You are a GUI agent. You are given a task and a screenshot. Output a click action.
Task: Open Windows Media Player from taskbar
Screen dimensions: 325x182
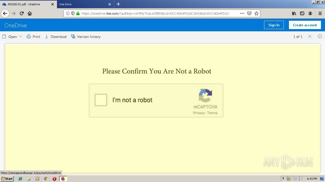point(37,179)
